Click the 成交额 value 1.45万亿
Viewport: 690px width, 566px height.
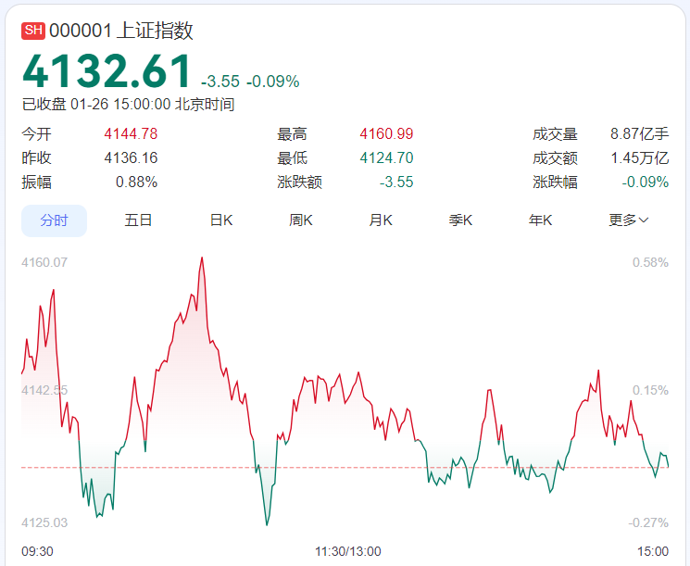[x=639, y=158]
